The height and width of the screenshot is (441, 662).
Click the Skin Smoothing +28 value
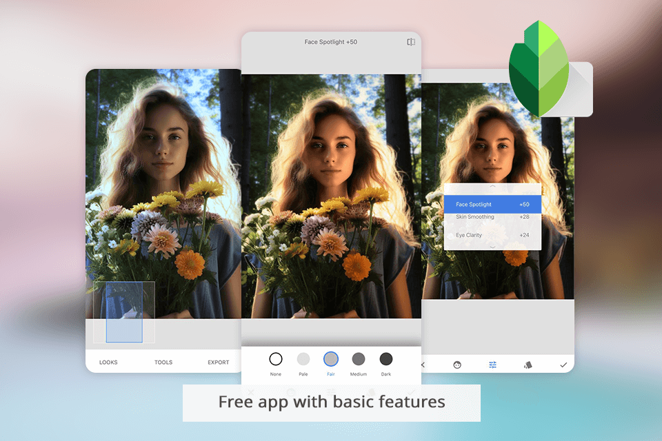(x=524, y=217)
